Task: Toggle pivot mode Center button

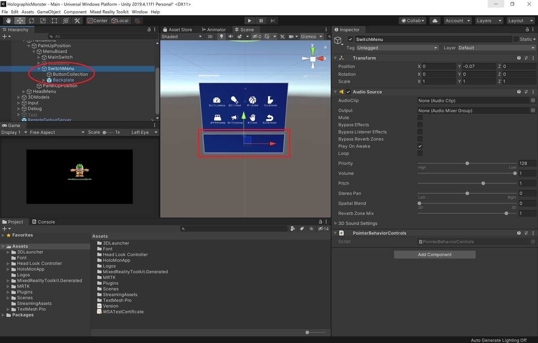Action: pyautogui.click(x=97, y=21)
